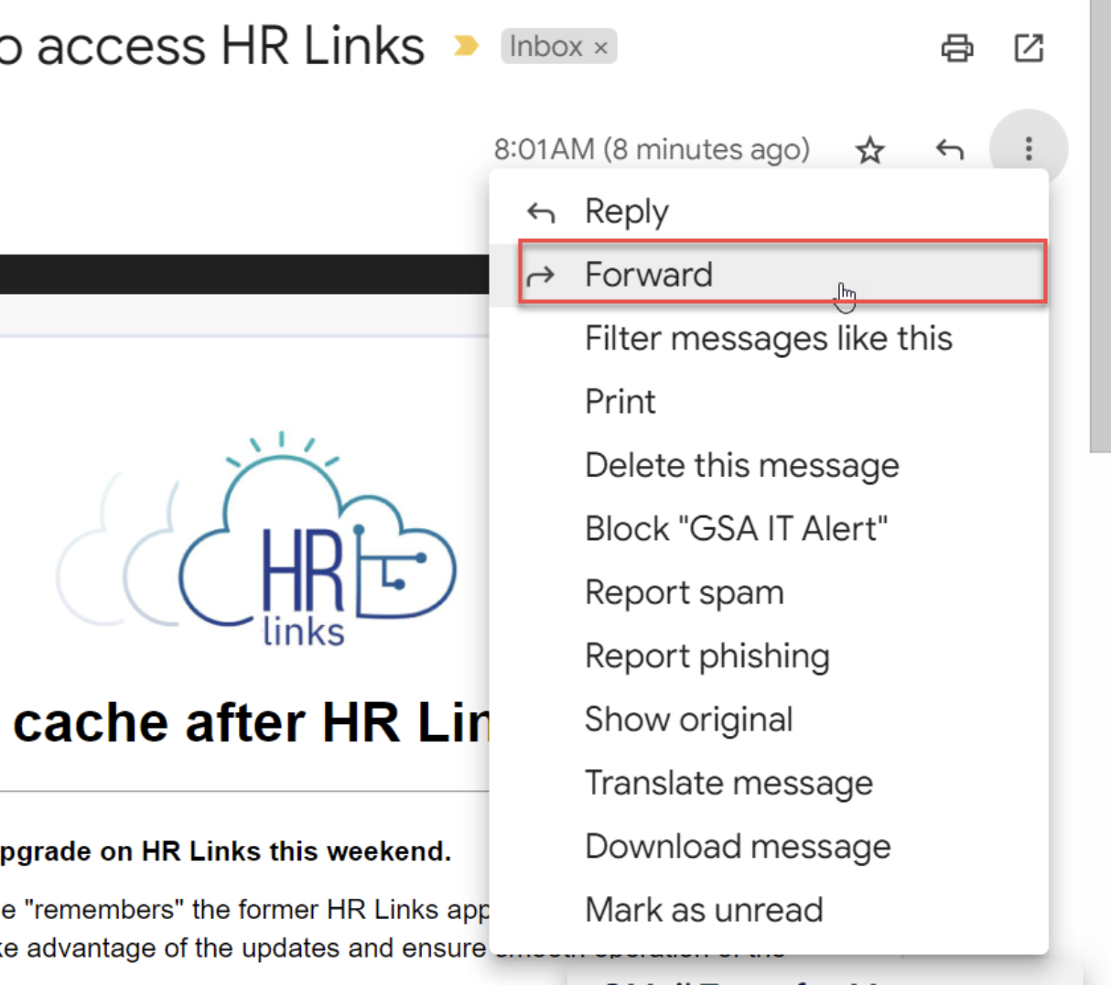The image size is (1111, 985).
Task: Print all using the printer icon
Action: click(957, 48)
